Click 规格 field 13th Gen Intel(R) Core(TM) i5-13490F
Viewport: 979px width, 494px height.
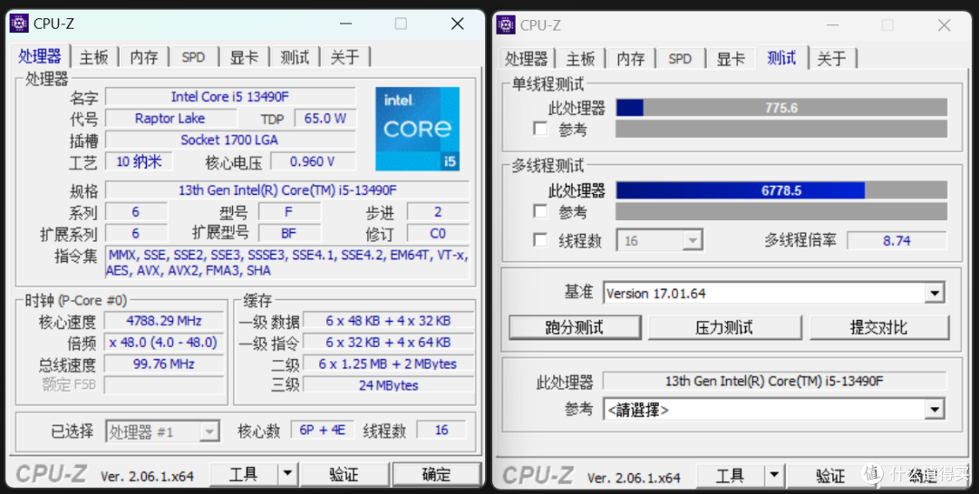point(287,189)
